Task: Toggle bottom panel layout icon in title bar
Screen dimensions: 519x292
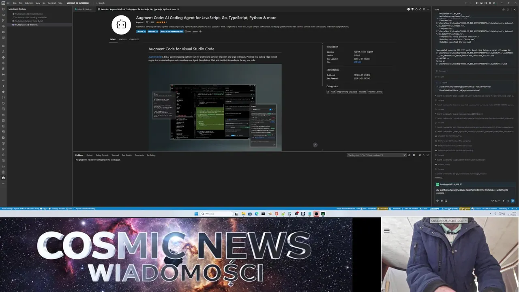Action: pyautogui.click(x=481, y=3)
